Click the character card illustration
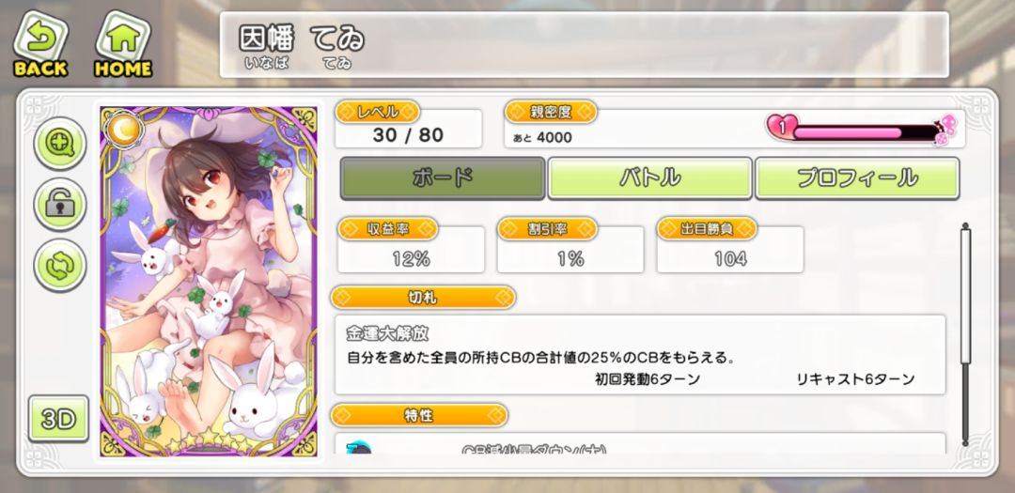1015x493 pixels. (209, 282)
